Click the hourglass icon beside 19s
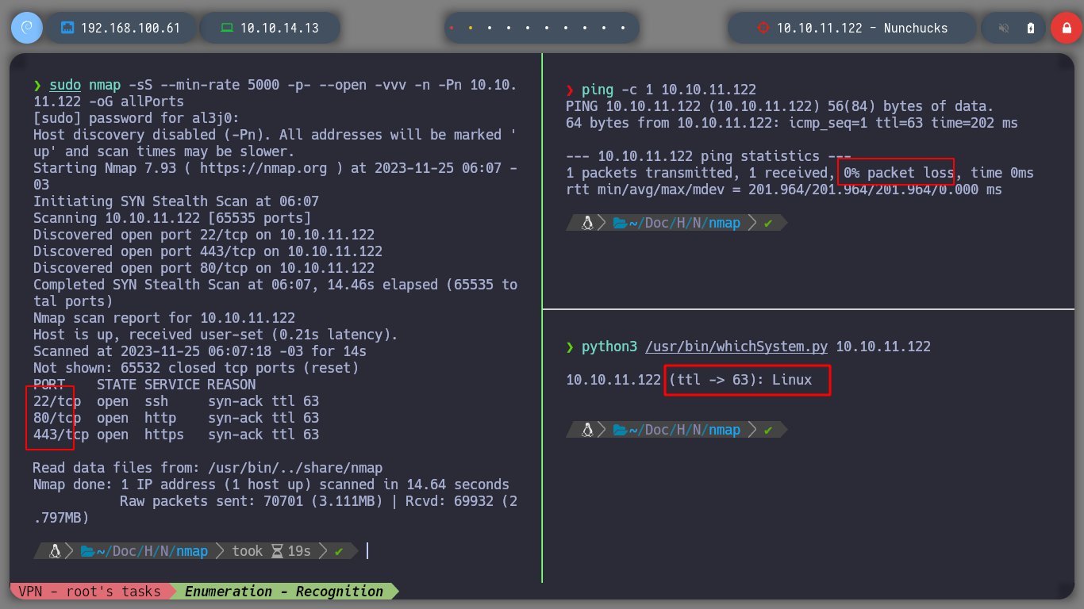1084x609 pixels. click(x=277, y=551)
